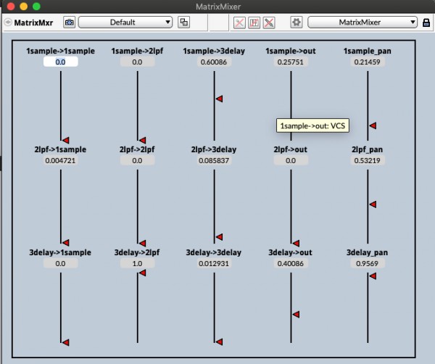Screen dimensions: 435x364
Task: Grab the 2lpf->1sample fader handle
Action: (66, 243)
